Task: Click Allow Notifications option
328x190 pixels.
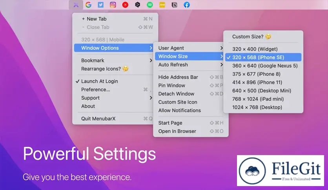Action: [190, 110]
